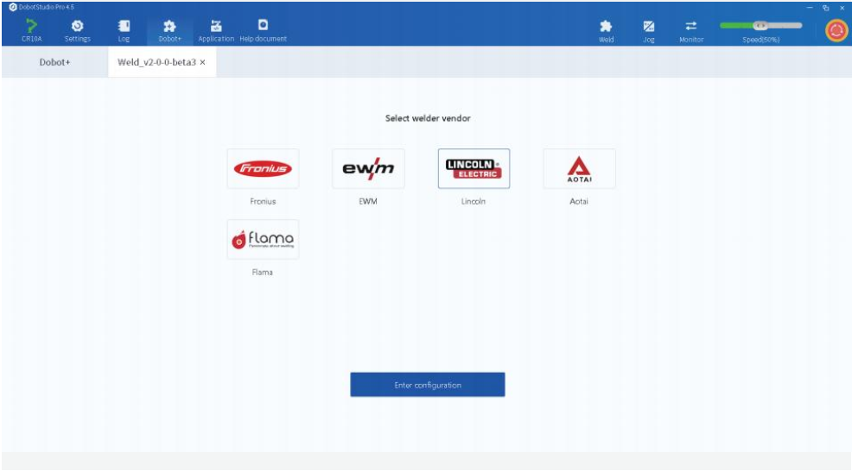Select the Dobot+ toolbar icon
Screen dimensions: 852x471
(x=169, y=30)
